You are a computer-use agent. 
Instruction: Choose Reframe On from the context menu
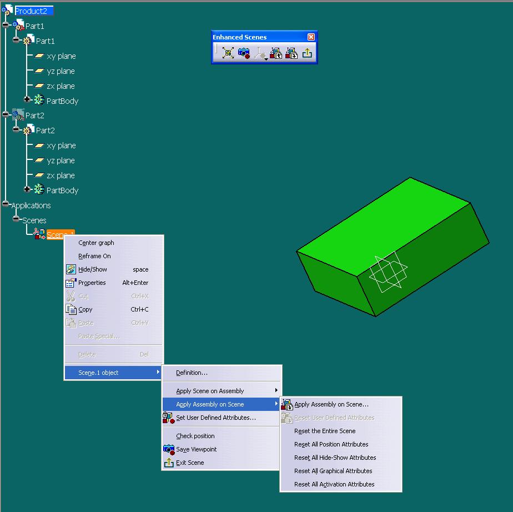coord(113,256)
